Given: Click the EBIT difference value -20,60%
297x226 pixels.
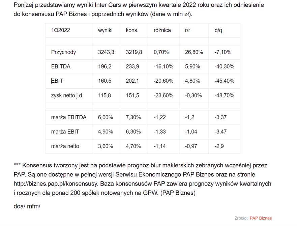Looking at the screenshot, I should click(164, 81).
